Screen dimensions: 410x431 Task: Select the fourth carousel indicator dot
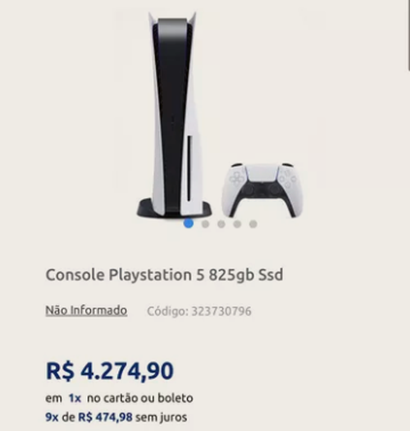coord(237,224)
